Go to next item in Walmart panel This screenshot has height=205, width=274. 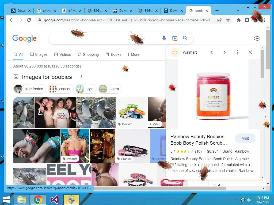click(224, 52)
